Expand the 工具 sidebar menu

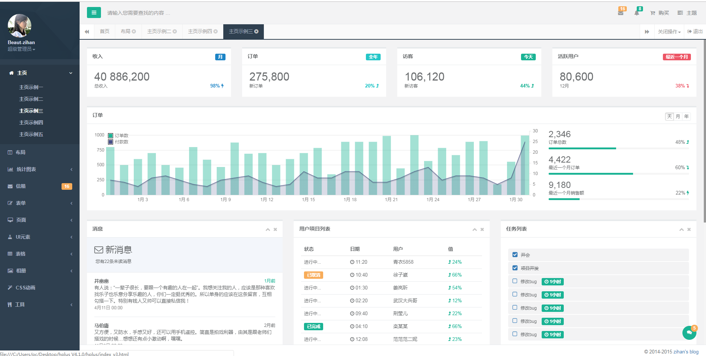tap(40, 305)
